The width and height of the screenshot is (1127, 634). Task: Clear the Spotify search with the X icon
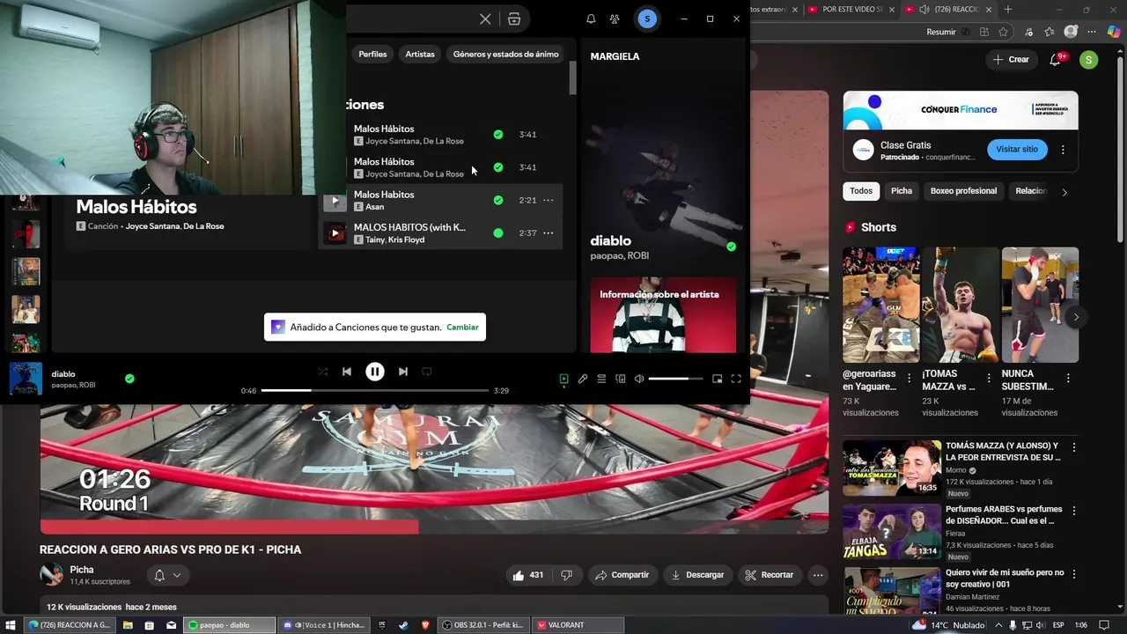[x=485, y=18]
